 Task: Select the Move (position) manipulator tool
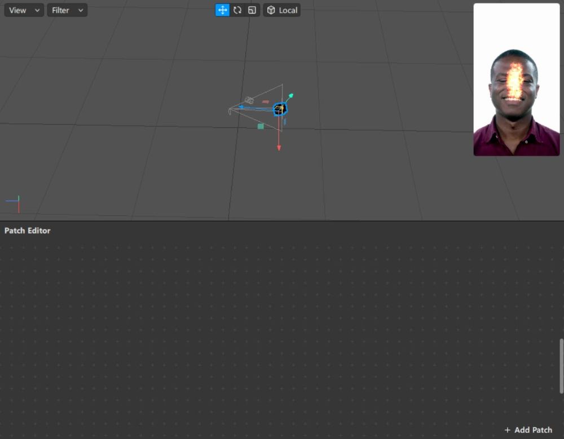pyautogui.click(x=222, y=10)
